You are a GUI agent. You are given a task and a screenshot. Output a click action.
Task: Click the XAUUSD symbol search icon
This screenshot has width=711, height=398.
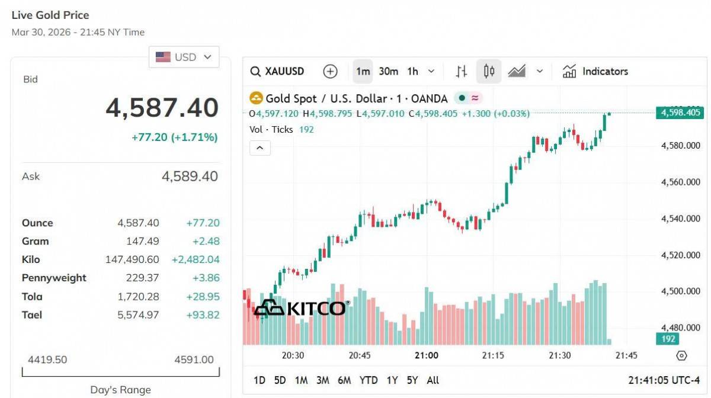[x=255, y=72]
